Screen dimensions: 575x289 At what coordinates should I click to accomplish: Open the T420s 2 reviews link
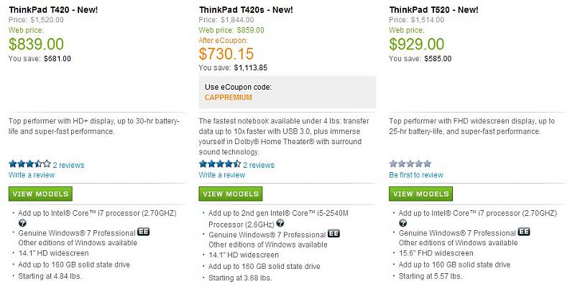click(259, 165)
